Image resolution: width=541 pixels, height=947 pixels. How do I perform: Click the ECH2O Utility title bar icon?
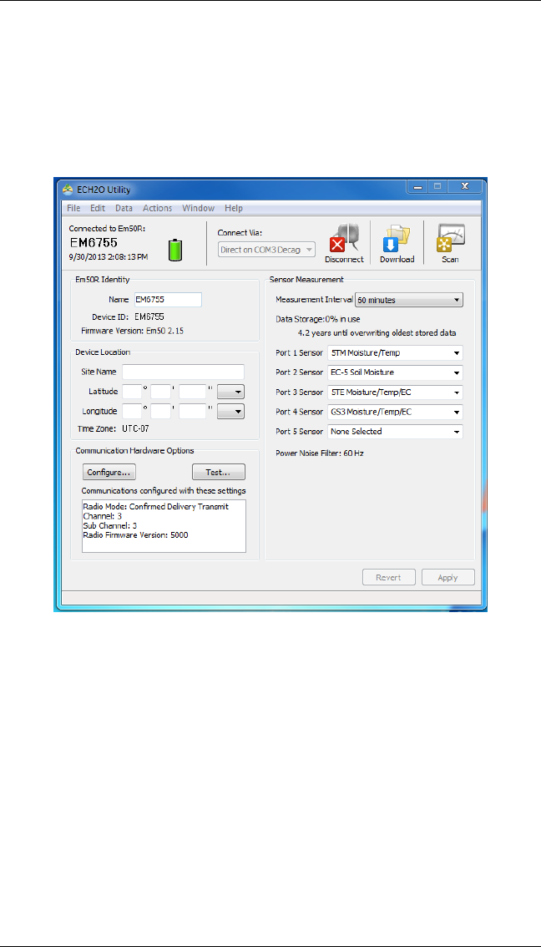[x=67, y=190]
